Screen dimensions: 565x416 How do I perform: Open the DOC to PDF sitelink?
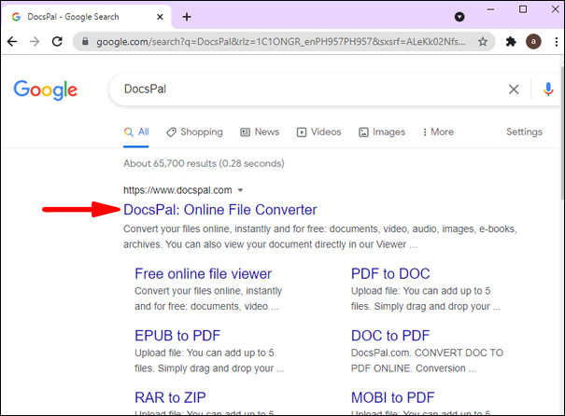click(390, 336)
